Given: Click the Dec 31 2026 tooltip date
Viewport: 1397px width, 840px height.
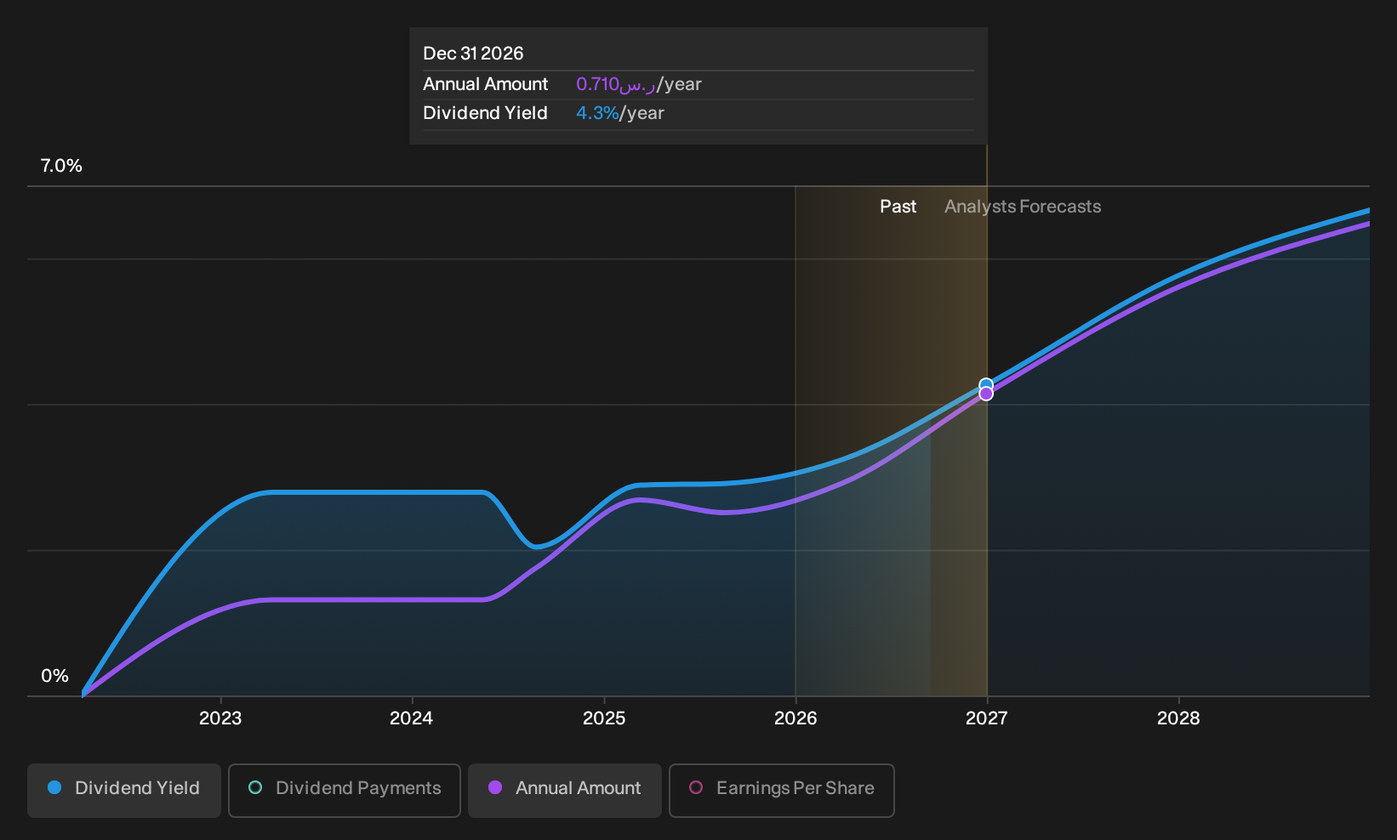Looking at the screenshot, I should (x=473, y=54).
